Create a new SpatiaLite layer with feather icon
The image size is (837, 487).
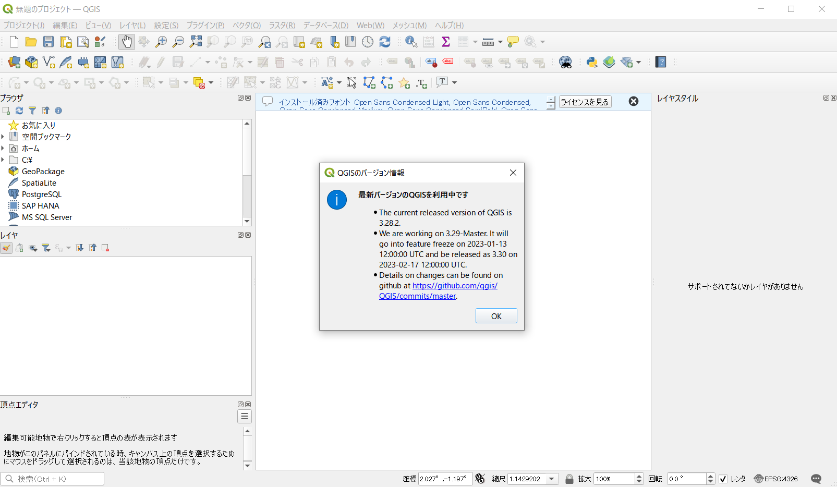(66, 62)
